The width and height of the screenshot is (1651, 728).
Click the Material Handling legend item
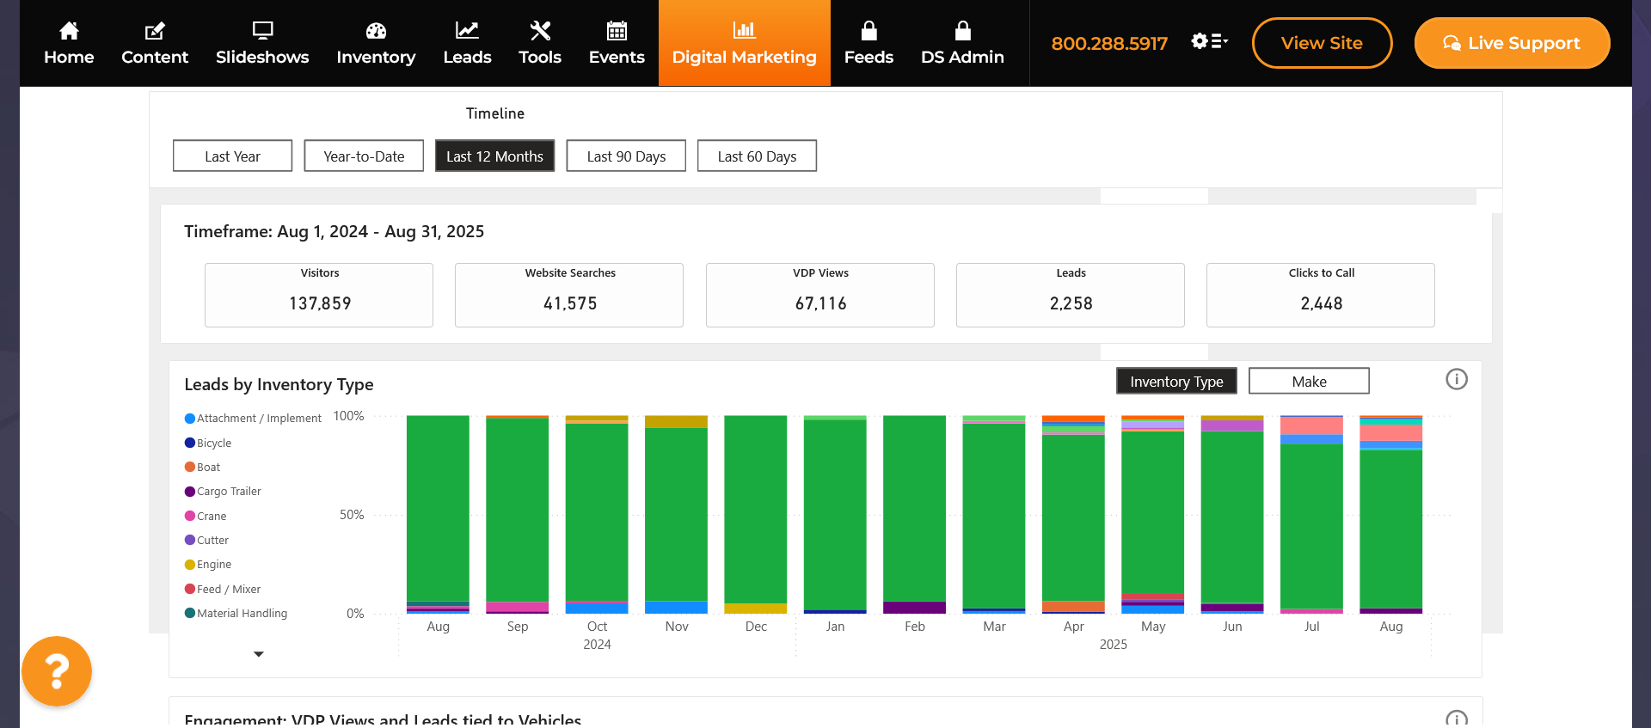236,613
